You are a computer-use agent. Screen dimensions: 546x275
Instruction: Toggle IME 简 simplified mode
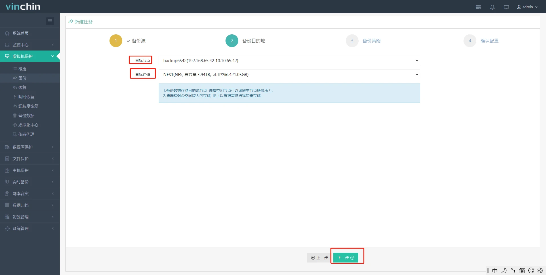[522, 270]
